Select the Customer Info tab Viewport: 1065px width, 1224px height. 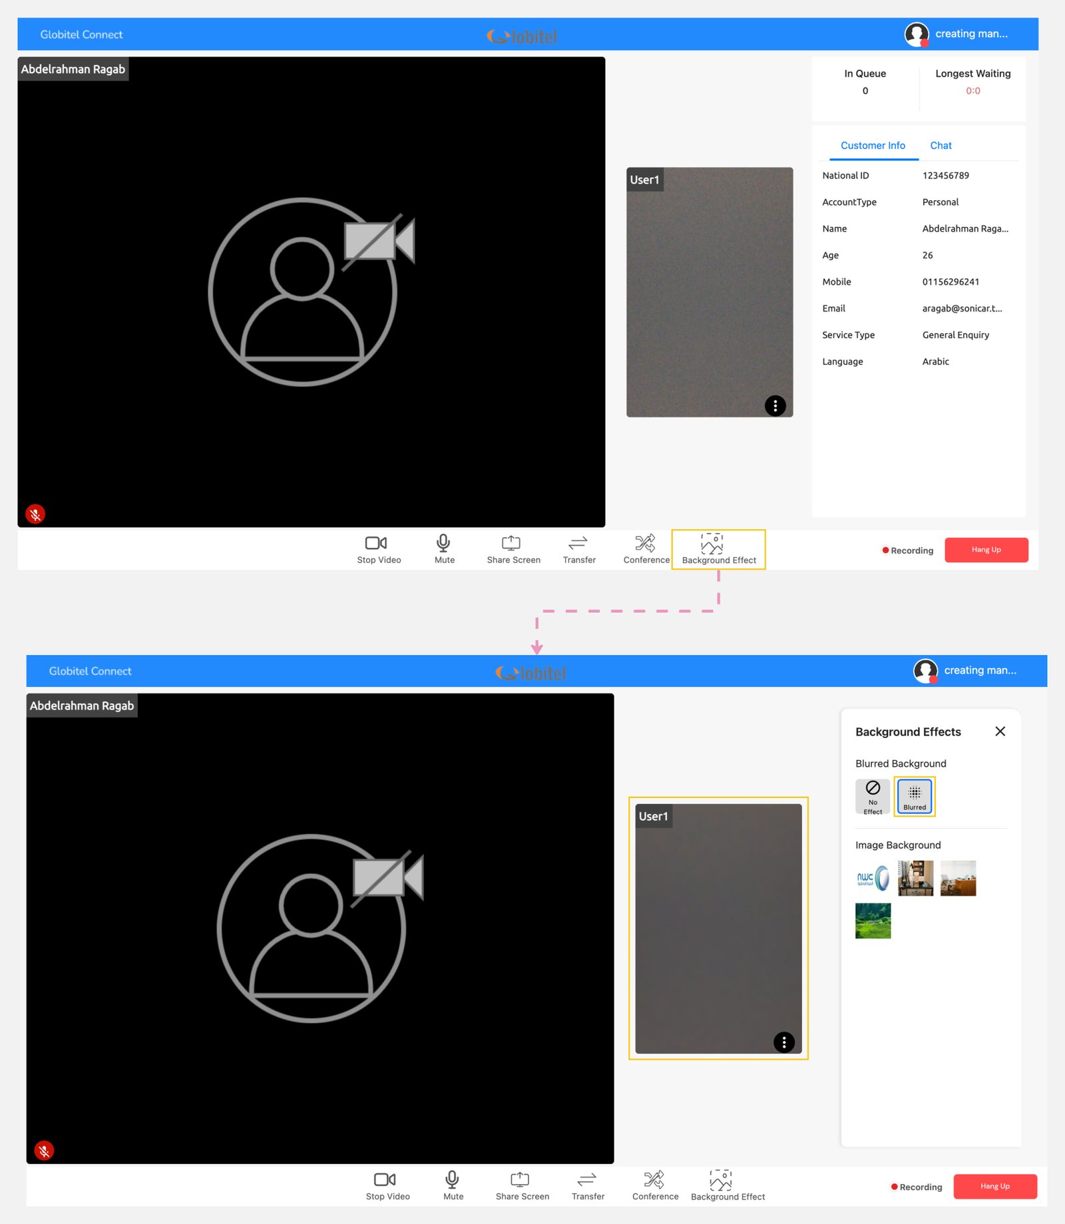pyautogui.click(x=872, y=146)
